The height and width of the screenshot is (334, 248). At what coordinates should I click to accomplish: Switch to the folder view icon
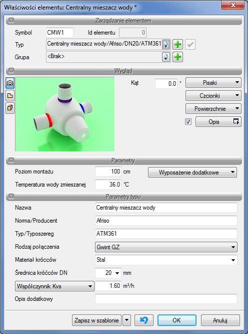point(10,95)
